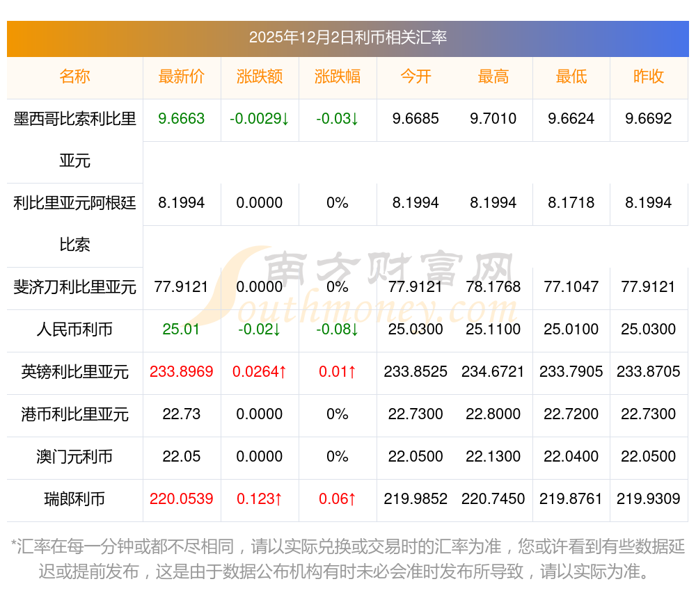
Task: Click the 名称 column header
Action: point(74,77)
